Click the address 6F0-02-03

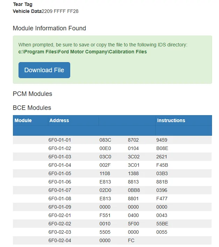(60, 232)
